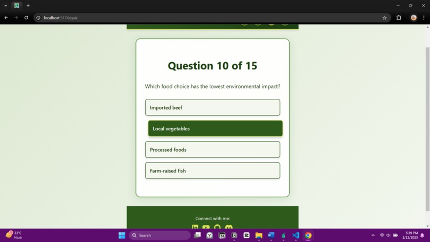Screen dimensions: 430x242
Task: Choose Farm-raised fish as the answer
Action: 212,170
